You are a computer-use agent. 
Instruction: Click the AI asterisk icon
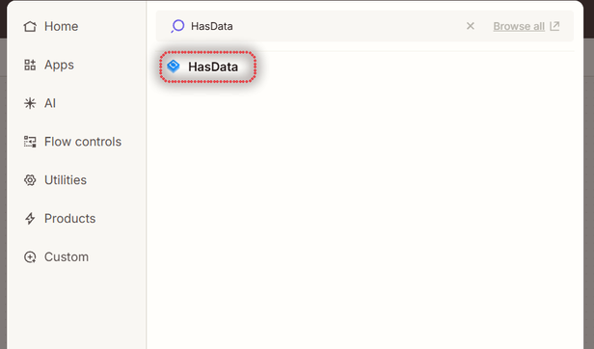[x=30, y=103]
